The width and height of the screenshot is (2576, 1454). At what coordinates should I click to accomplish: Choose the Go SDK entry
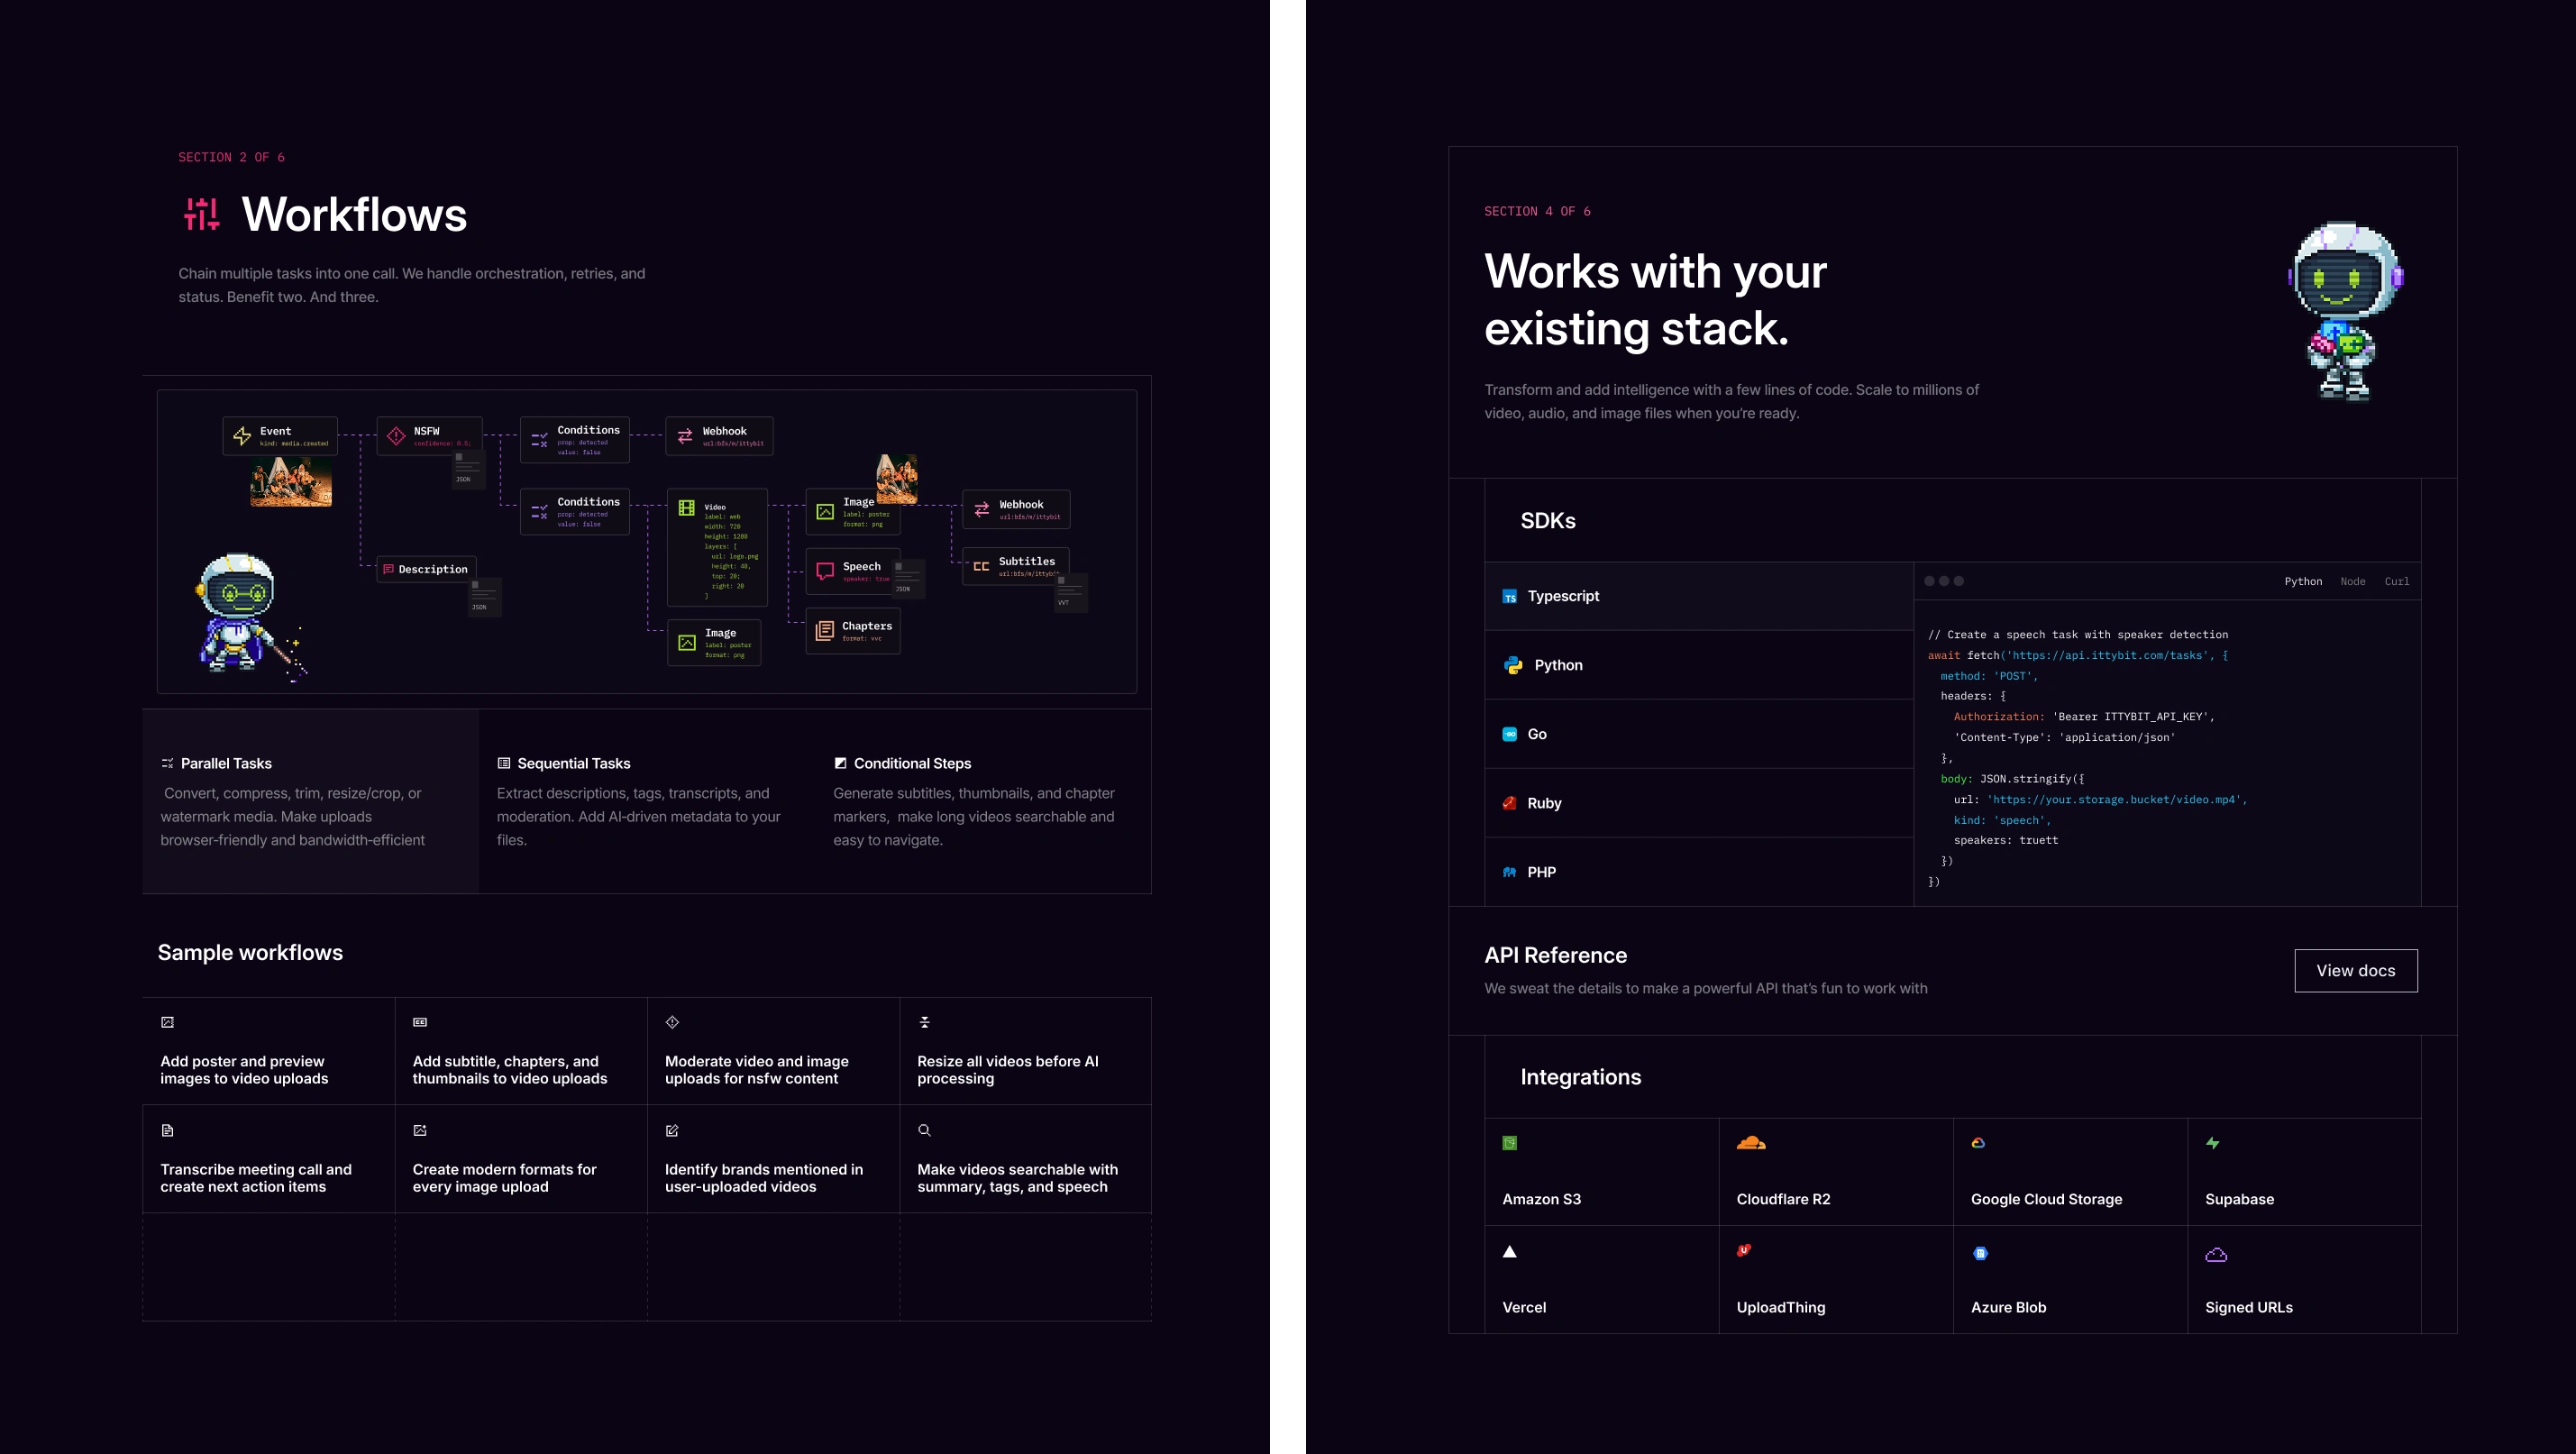click(1536, 734)
